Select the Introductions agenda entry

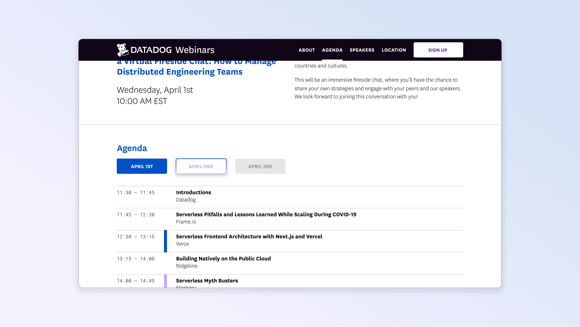pyautogui.click(x=193, y=192)
